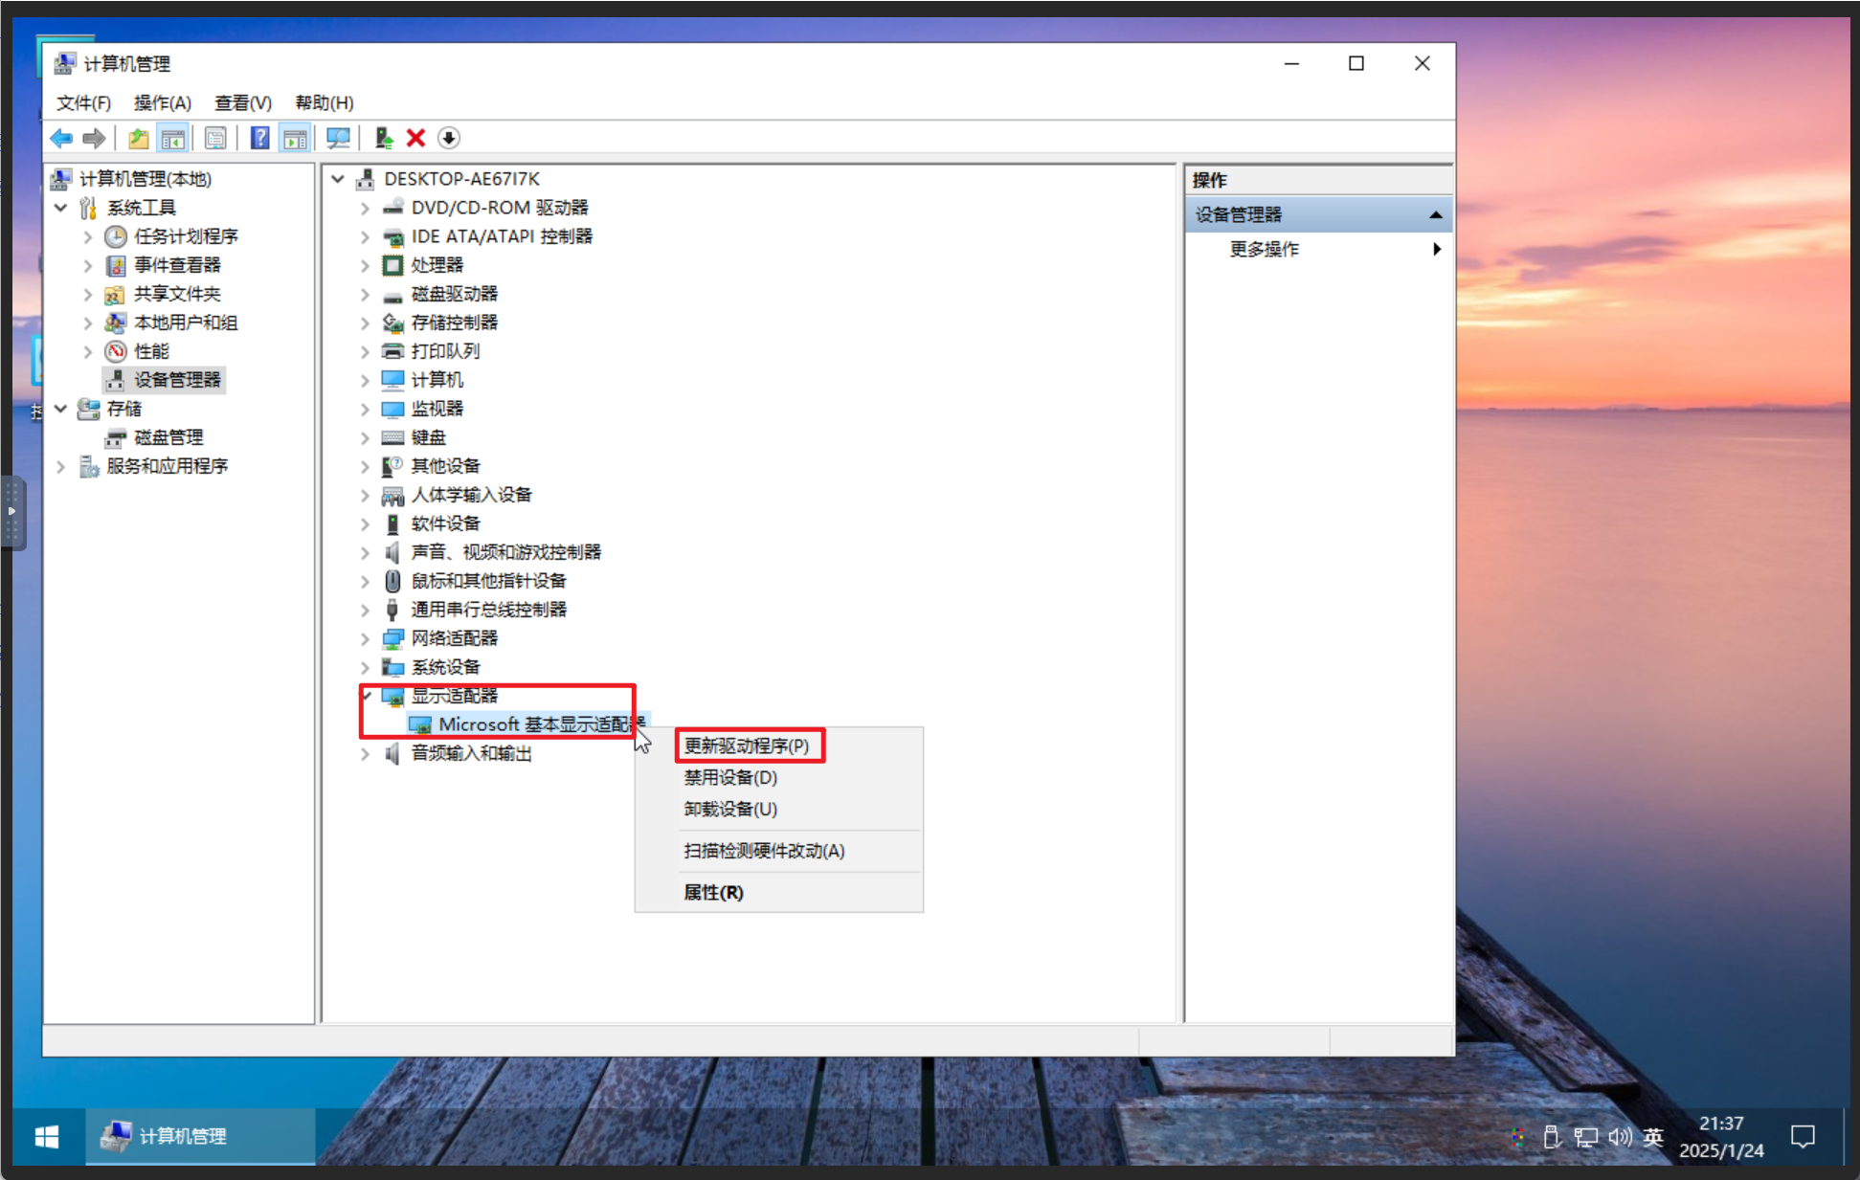
Task: Open the 操作(A) menu
Action: click(162, 102)
